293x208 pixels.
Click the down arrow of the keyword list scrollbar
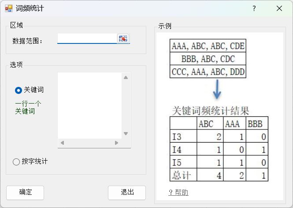coord(126,134)
